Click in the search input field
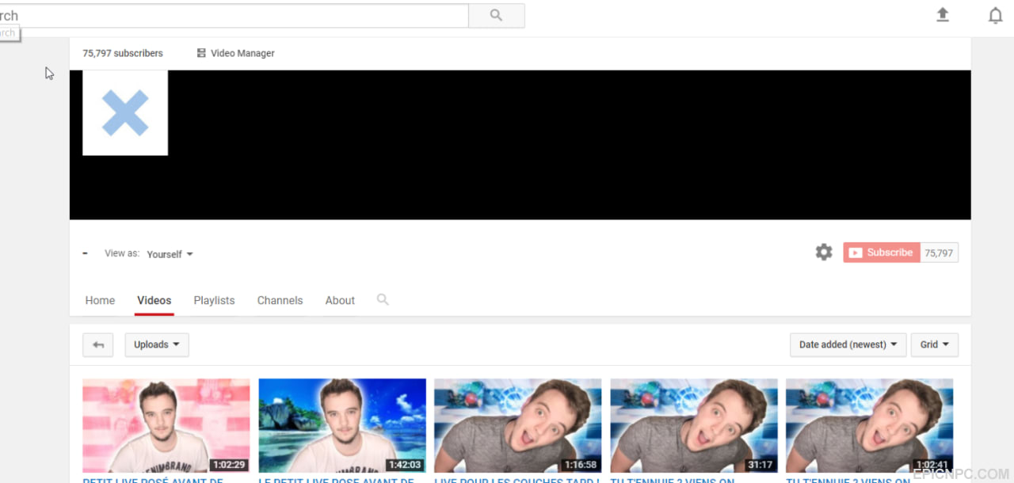Viewport: 1014px width, 483px height. click(234, 15)
